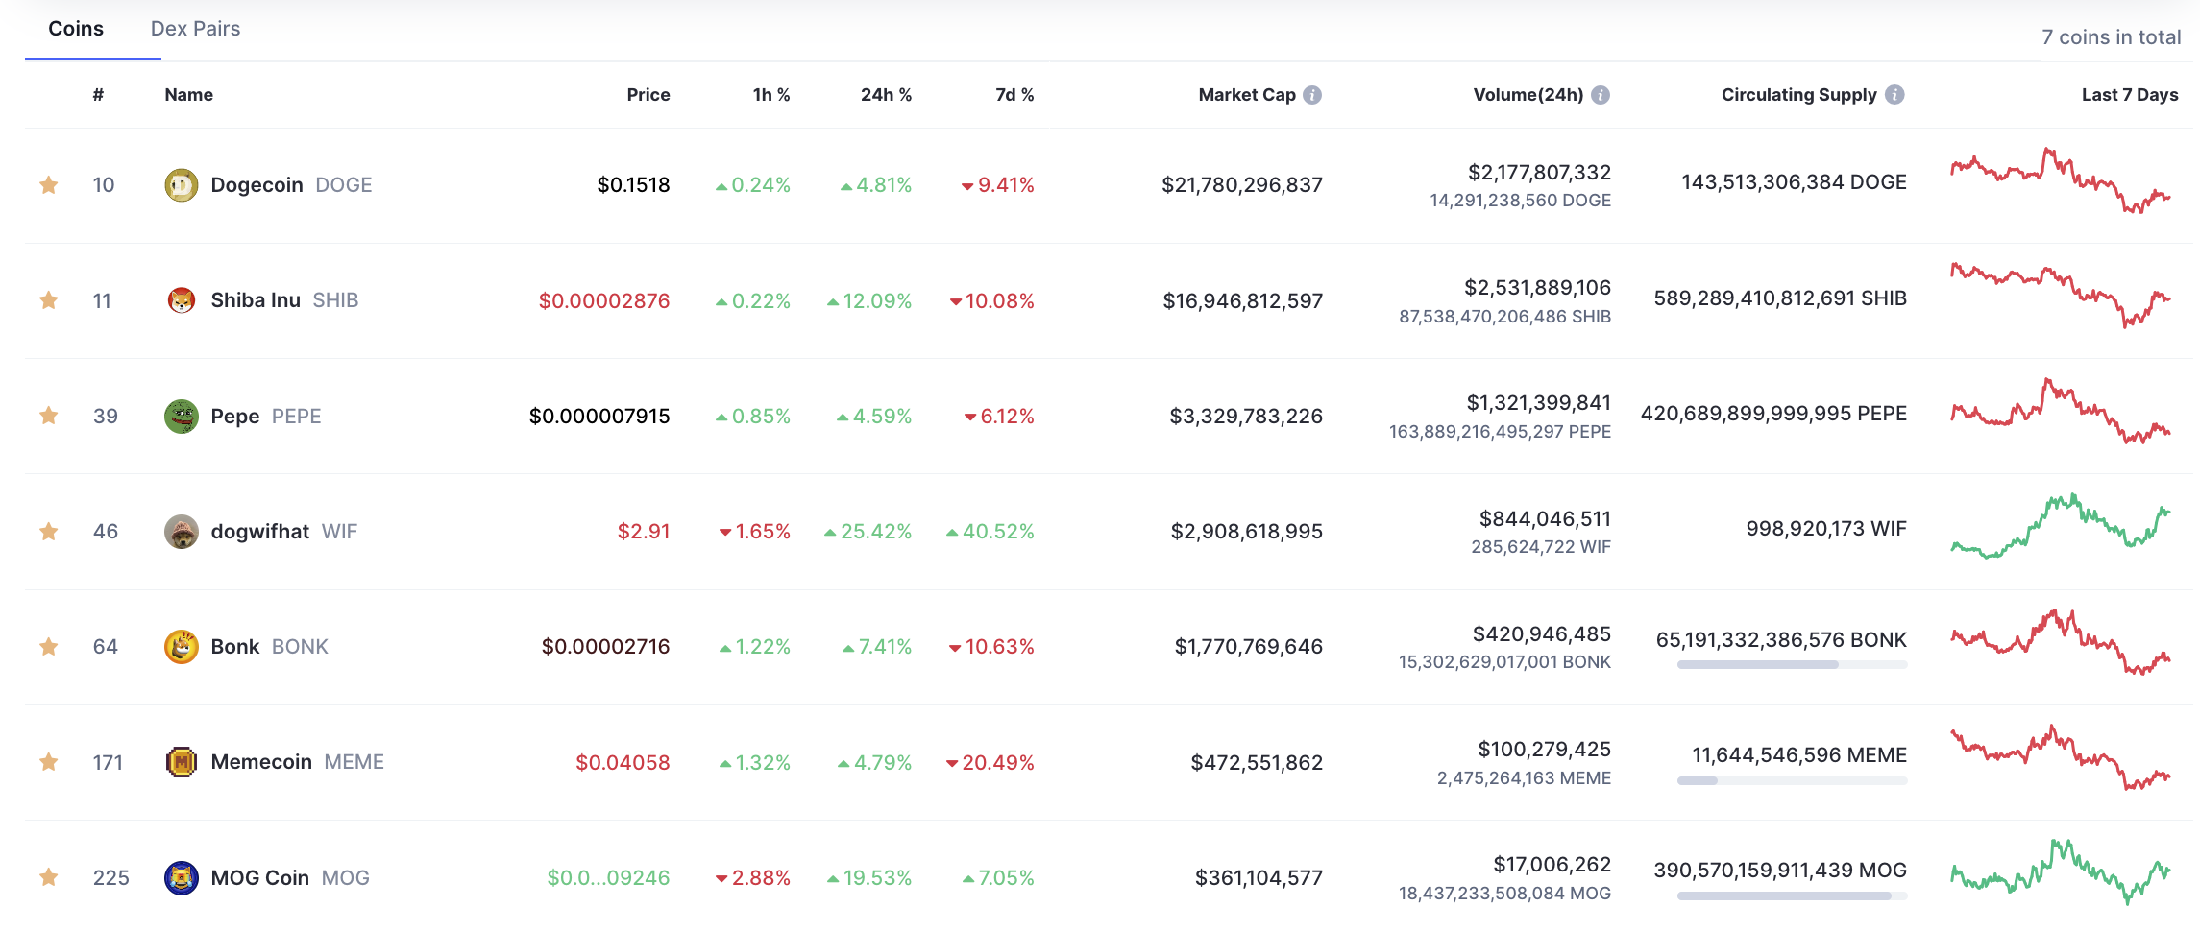The image size is (2200, 931).
Task: Click MOG price $0.0...09246
Action: click(x=608, y=878)
